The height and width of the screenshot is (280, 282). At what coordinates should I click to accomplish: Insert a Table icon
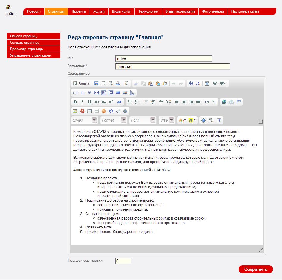tap(90, 111)
